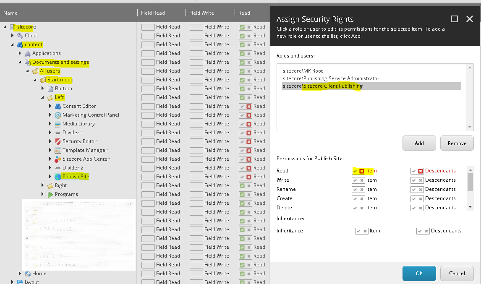481x284 pixels.
Task: Select the Template Manager icon
Action: (x=58, y=151)
